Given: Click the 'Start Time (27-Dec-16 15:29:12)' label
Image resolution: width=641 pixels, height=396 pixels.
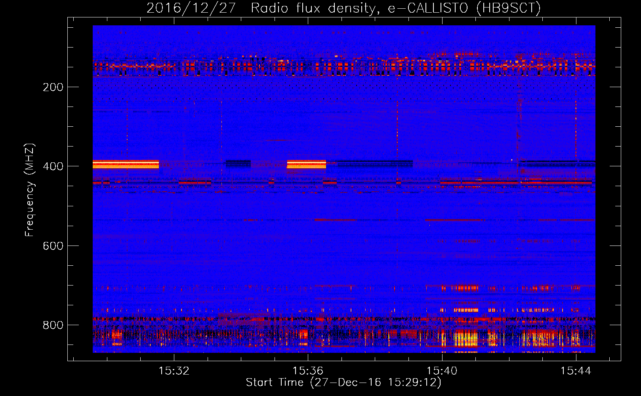Looking at the screenshot, I should click(343, 383).
